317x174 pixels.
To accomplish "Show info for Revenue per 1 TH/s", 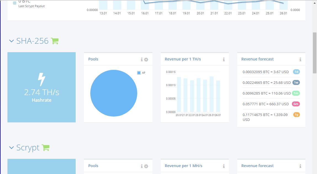I will (224, 60).
